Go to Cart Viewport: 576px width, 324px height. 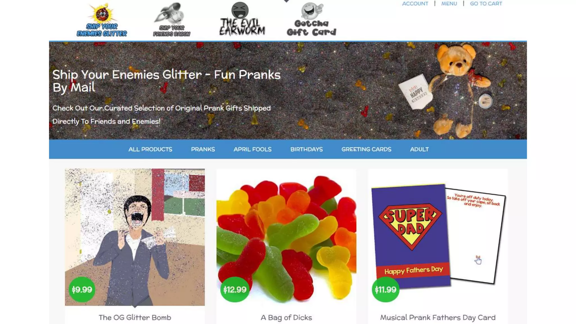click(x=486, y=4)
